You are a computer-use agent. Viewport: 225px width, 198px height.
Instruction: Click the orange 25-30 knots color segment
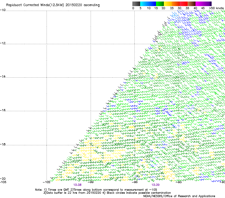point(176,4)
